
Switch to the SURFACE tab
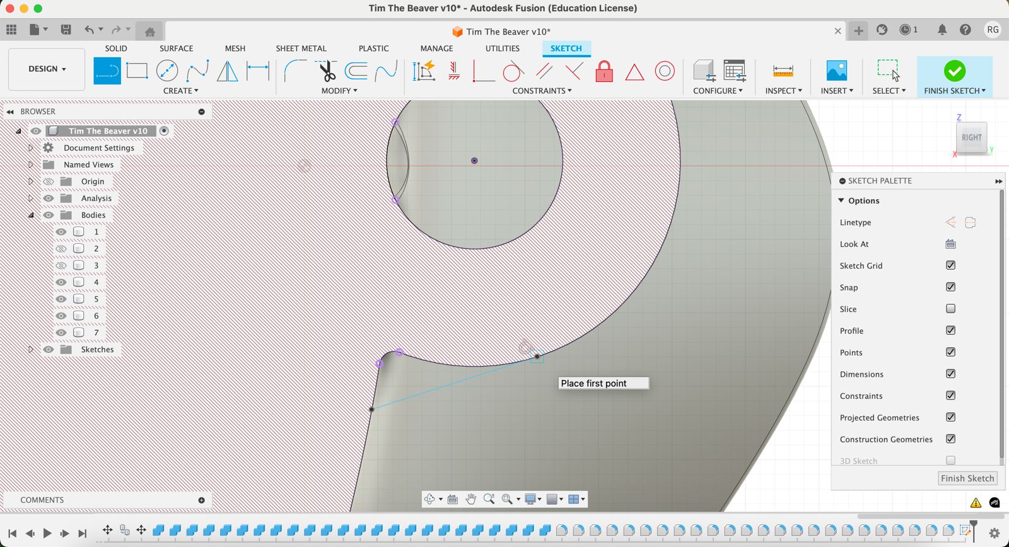pyautogui.click(x=176, y=49)
